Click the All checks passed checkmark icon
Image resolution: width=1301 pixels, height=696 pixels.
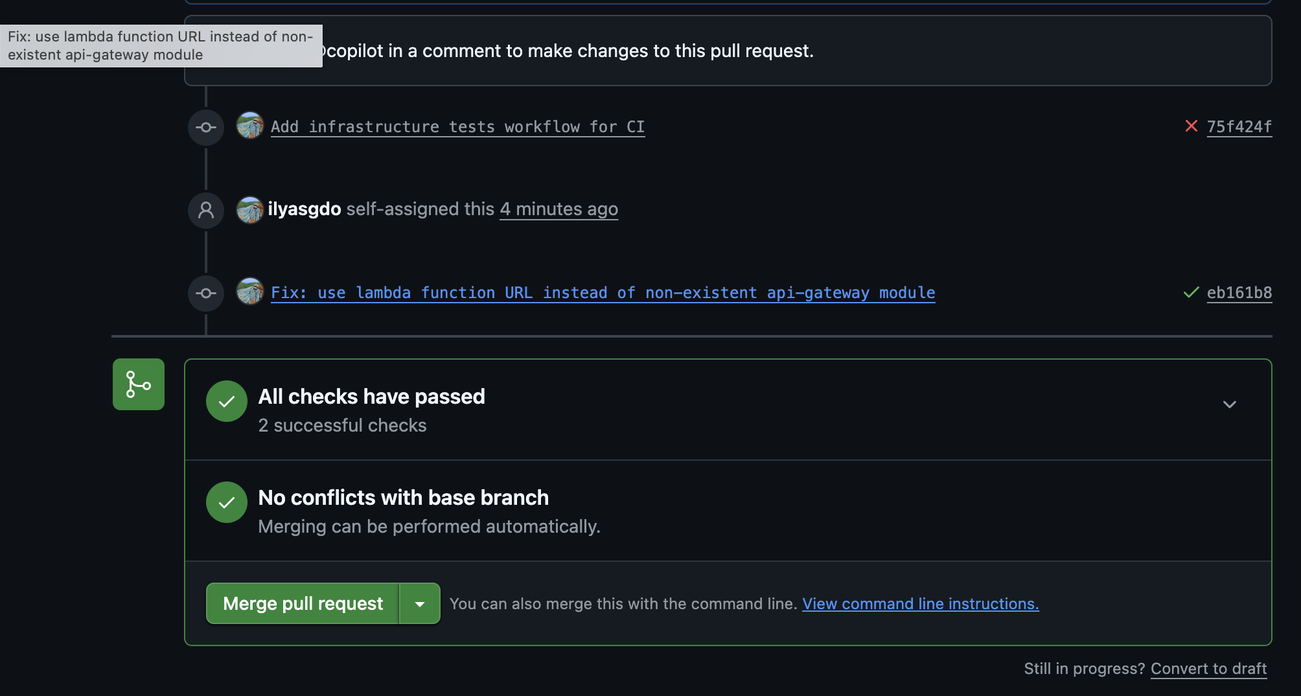[x=227, y=401]
